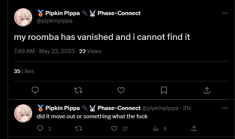Bookmark the main tweet

tap(164, 90)
